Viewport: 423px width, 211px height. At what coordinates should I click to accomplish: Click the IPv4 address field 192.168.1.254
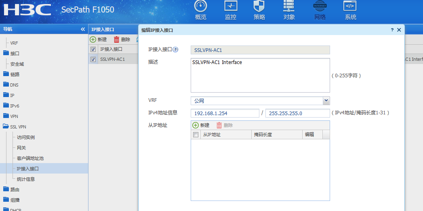pos(225,113)
